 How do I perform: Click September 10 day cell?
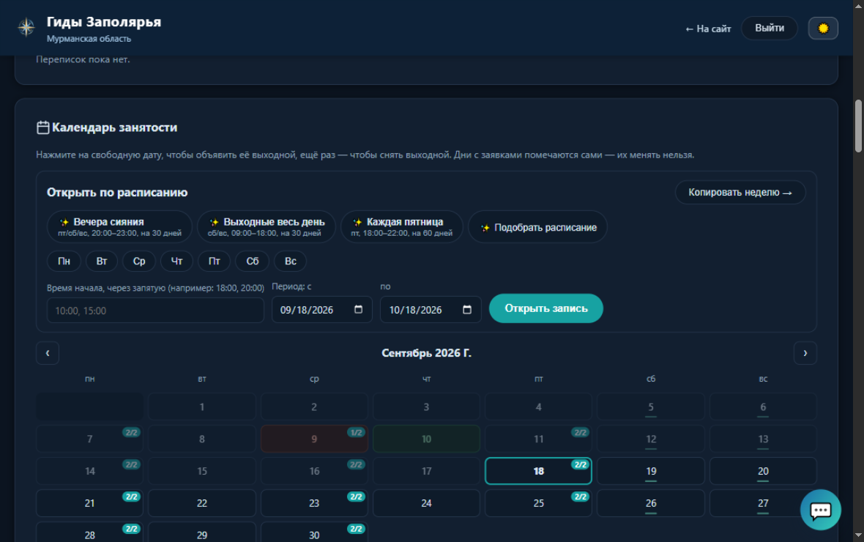(426, 439)
